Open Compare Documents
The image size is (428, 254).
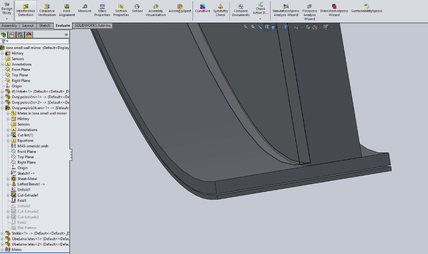click(x=240, y=10)
